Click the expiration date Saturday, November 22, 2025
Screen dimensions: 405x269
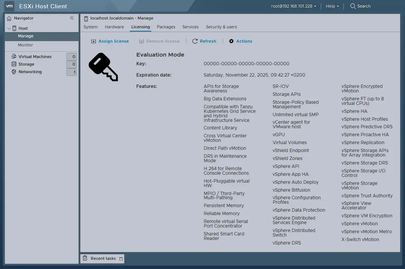[x=254, y=75]
